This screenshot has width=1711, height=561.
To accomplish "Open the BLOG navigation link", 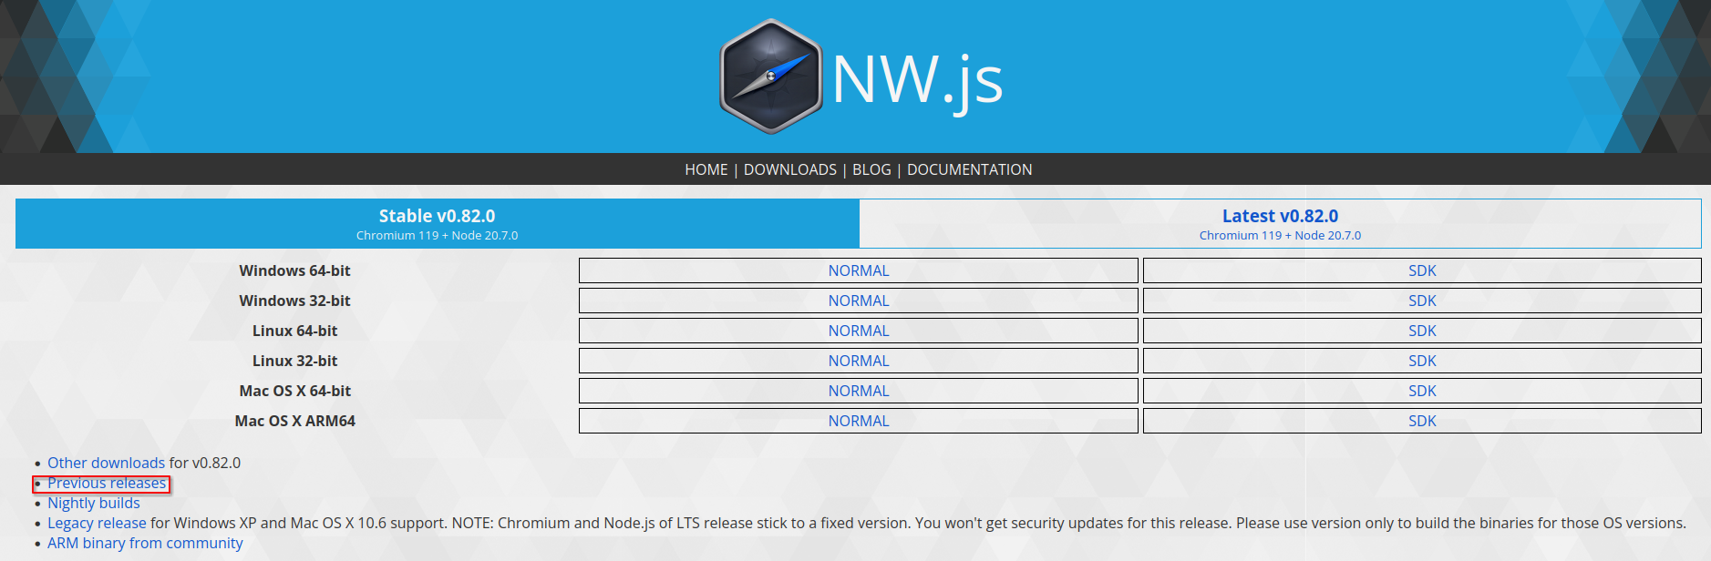I will pyautogui.click(x=871, y=169).
